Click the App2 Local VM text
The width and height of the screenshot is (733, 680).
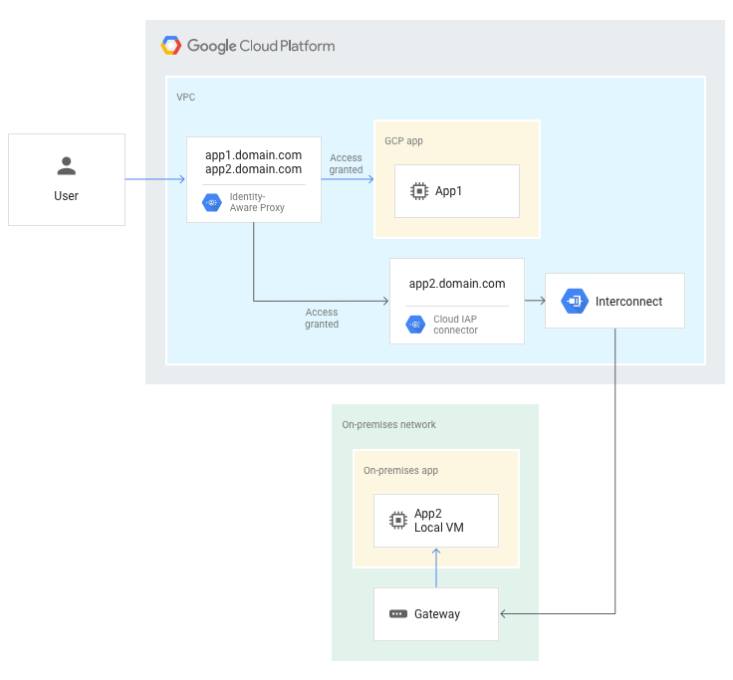[x=438, y=521]
